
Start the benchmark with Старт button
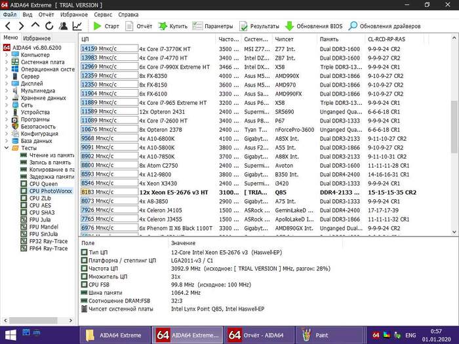point(106,26)
